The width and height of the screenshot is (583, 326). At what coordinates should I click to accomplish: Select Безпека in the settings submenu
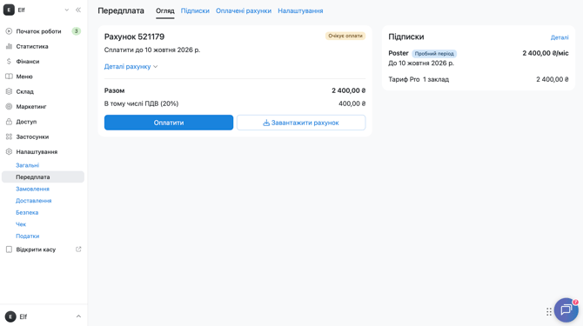click(27, 212)
